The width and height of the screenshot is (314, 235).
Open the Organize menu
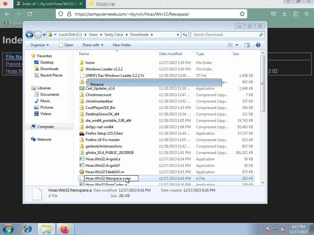click(x=40, y=45)
